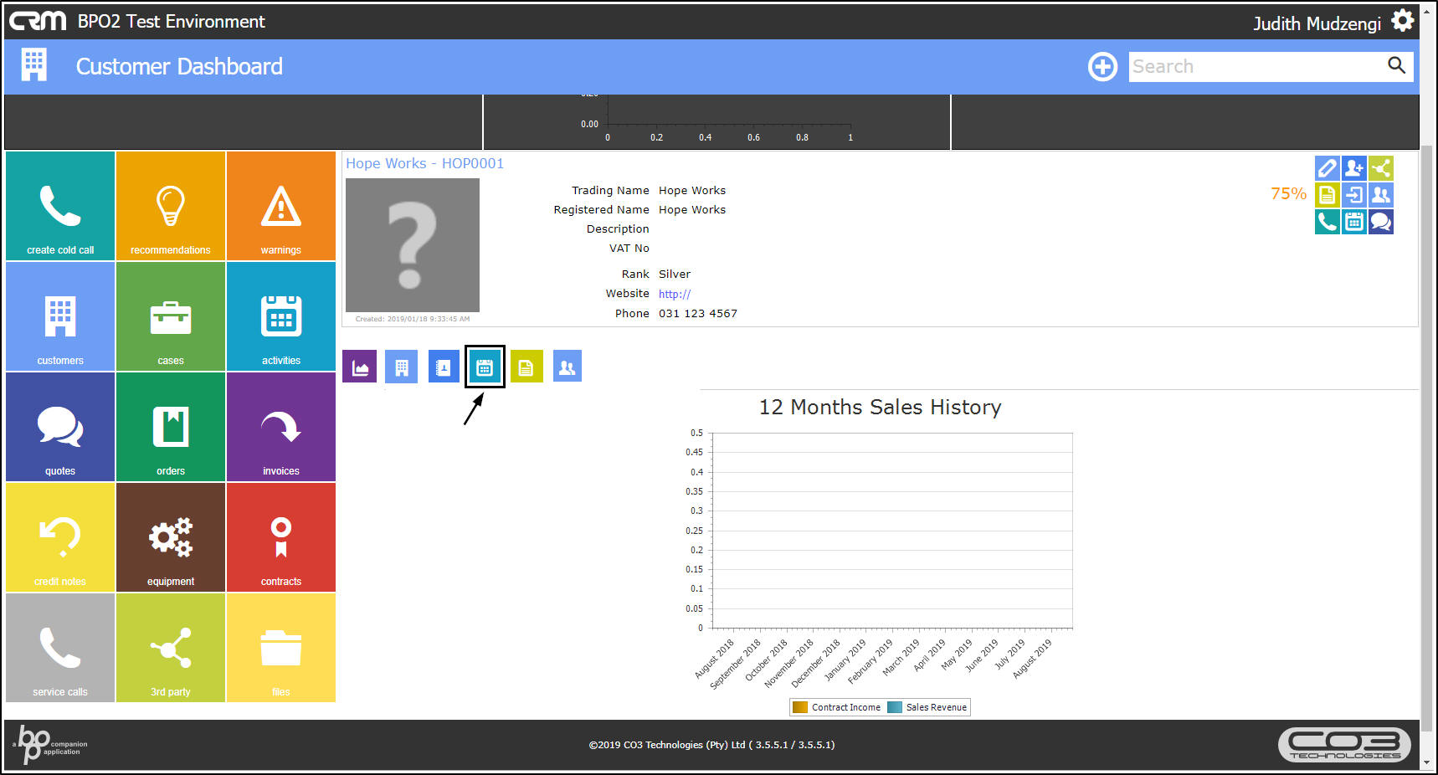Click the Trading Name value Hope Works
The image size is (1438, 775).
click(x=692, y=190)
